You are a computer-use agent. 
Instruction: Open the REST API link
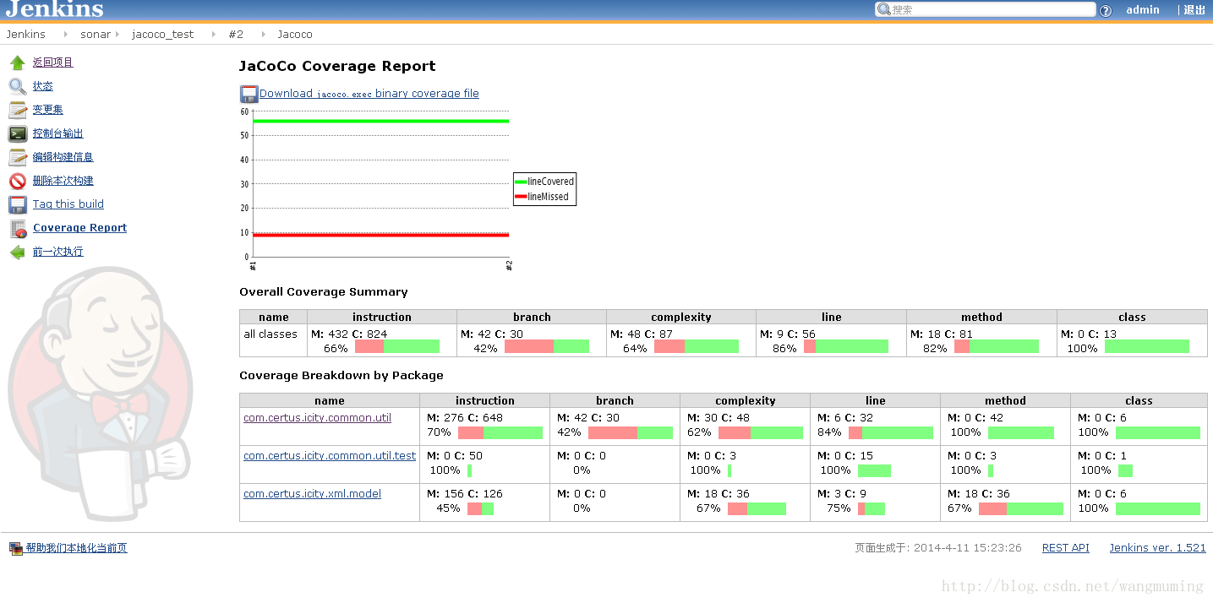tap(1066, 548)
